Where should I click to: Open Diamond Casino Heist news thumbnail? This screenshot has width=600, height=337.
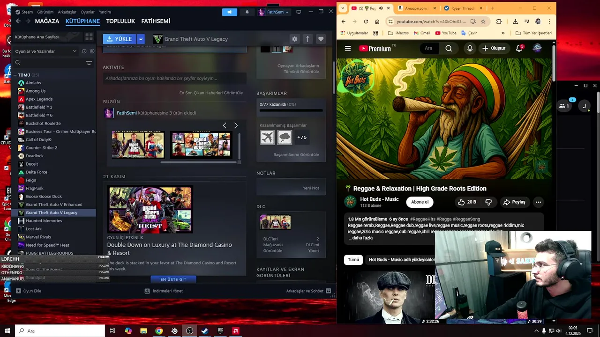click(x=150, y=209)
